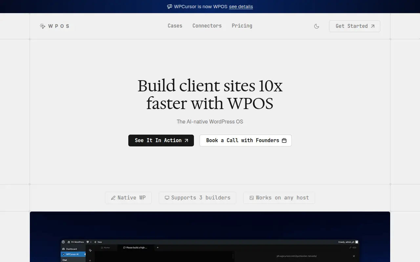Screen dimensions: 420x262
Task: Close the quicksolar-nevada preview with X
Action: [x=354, y=256]
